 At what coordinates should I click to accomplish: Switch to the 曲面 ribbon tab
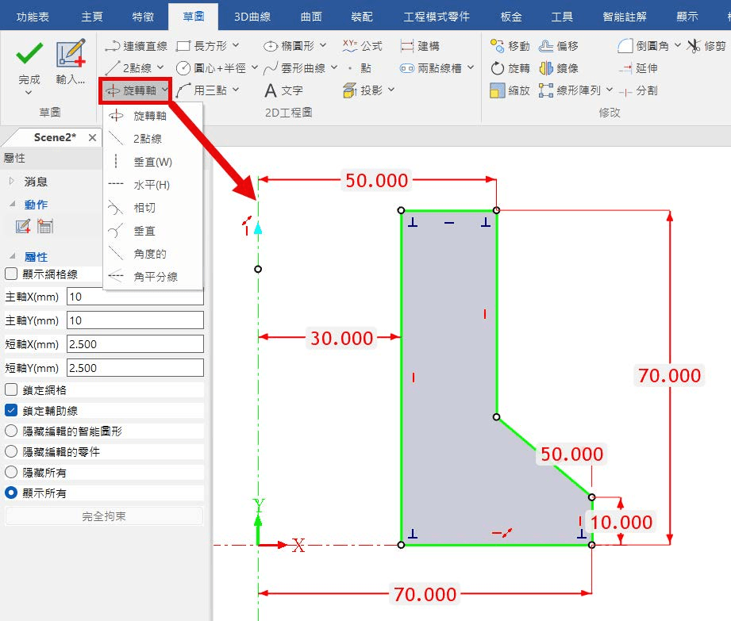pyautogui.click(x=311, y=17)
